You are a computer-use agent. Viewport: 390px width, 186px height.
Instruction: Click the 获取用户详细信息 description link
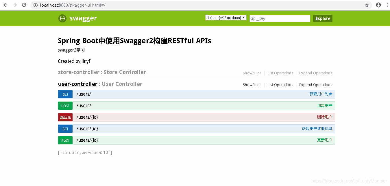pos(317,129)
